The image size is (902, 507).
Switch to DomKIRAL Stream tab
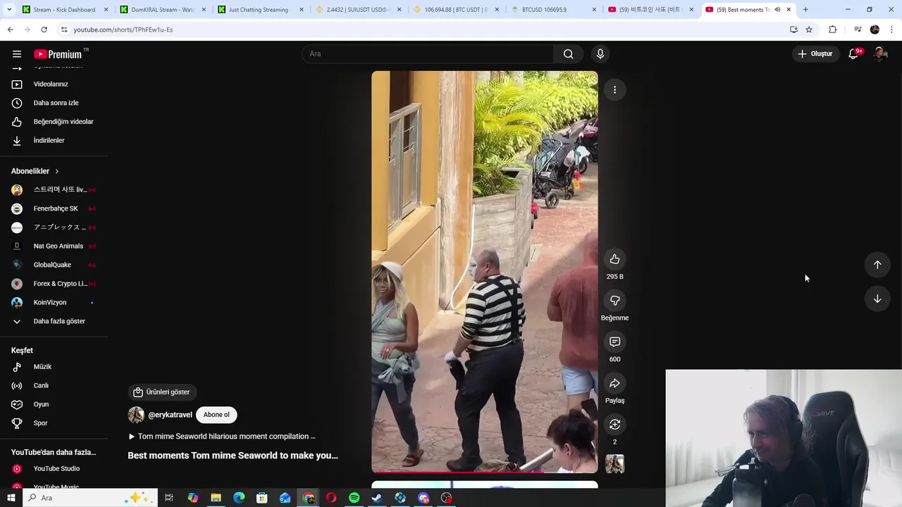161,10
